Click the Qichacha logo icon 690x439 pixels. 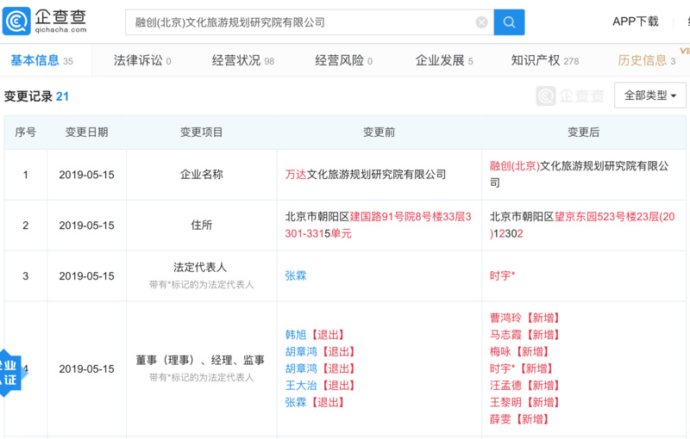pos(16,21)
